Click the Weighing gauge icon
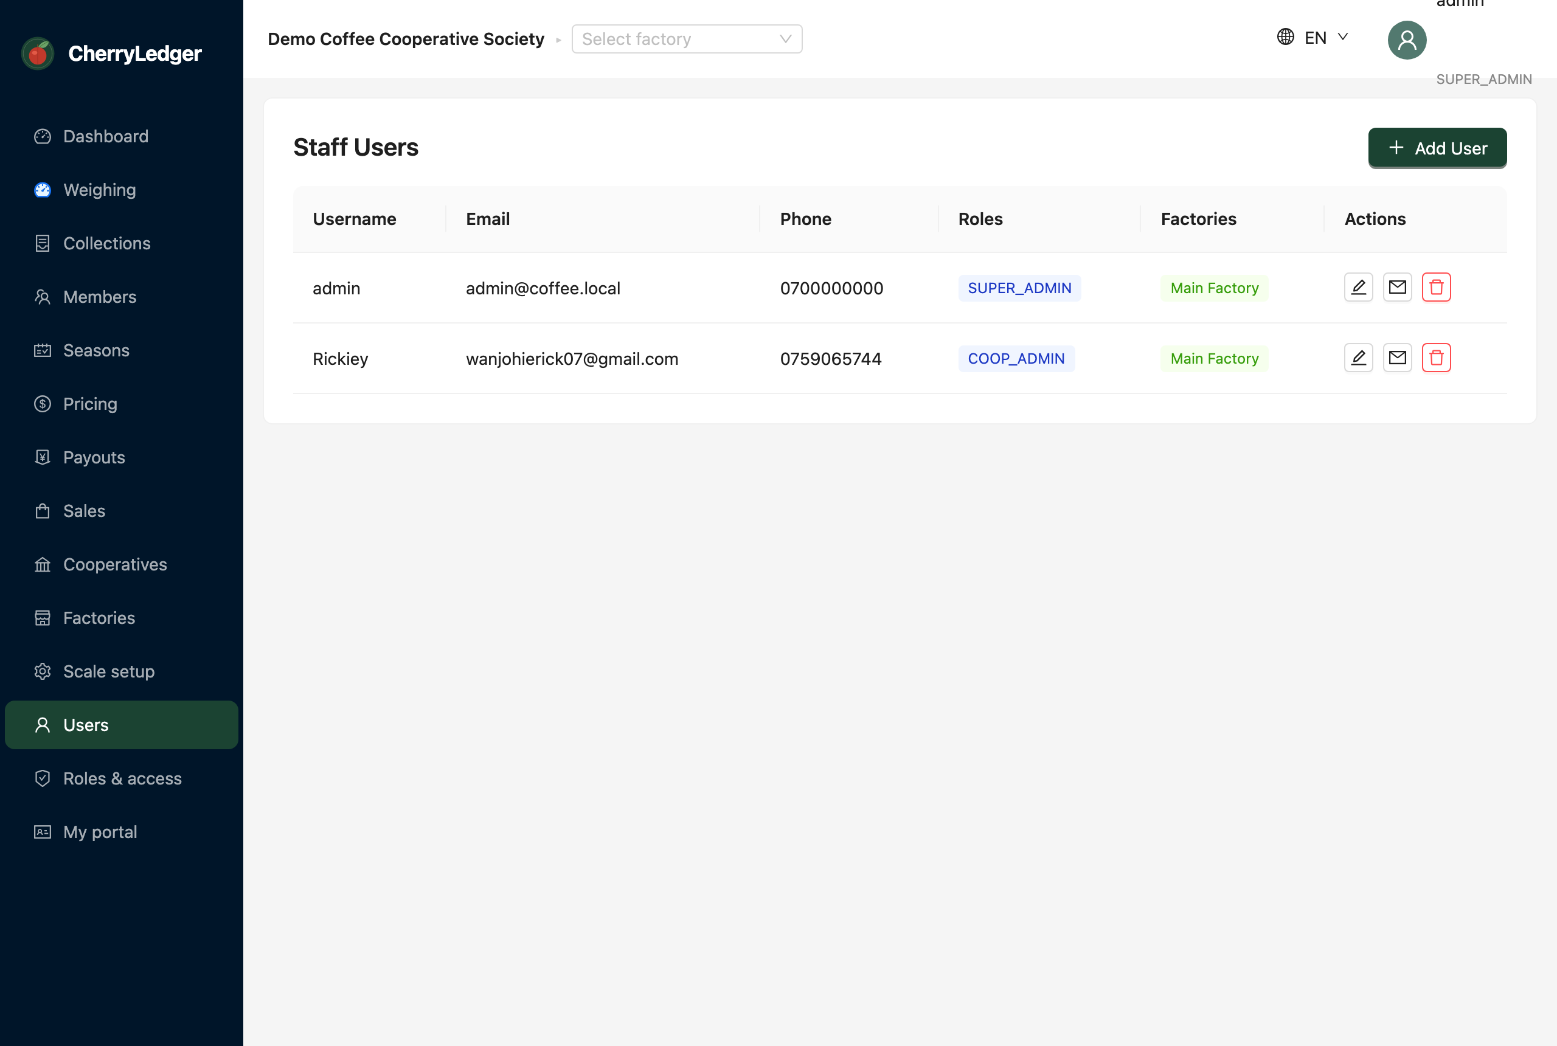The height and width of the screenshot is (1046, 1557). [x=43, y=190]
